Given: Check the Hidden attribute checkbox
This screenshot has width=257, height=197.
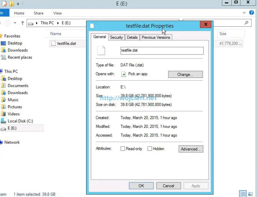Looking at the screenshot, I should coord(150,149).
